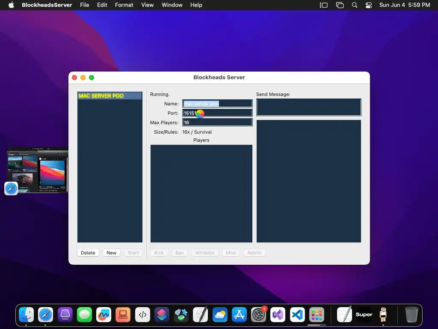This screenshot has width=438, height=329.
Task: Launch Shortcuts from the dock
Action: coord(162,315)
